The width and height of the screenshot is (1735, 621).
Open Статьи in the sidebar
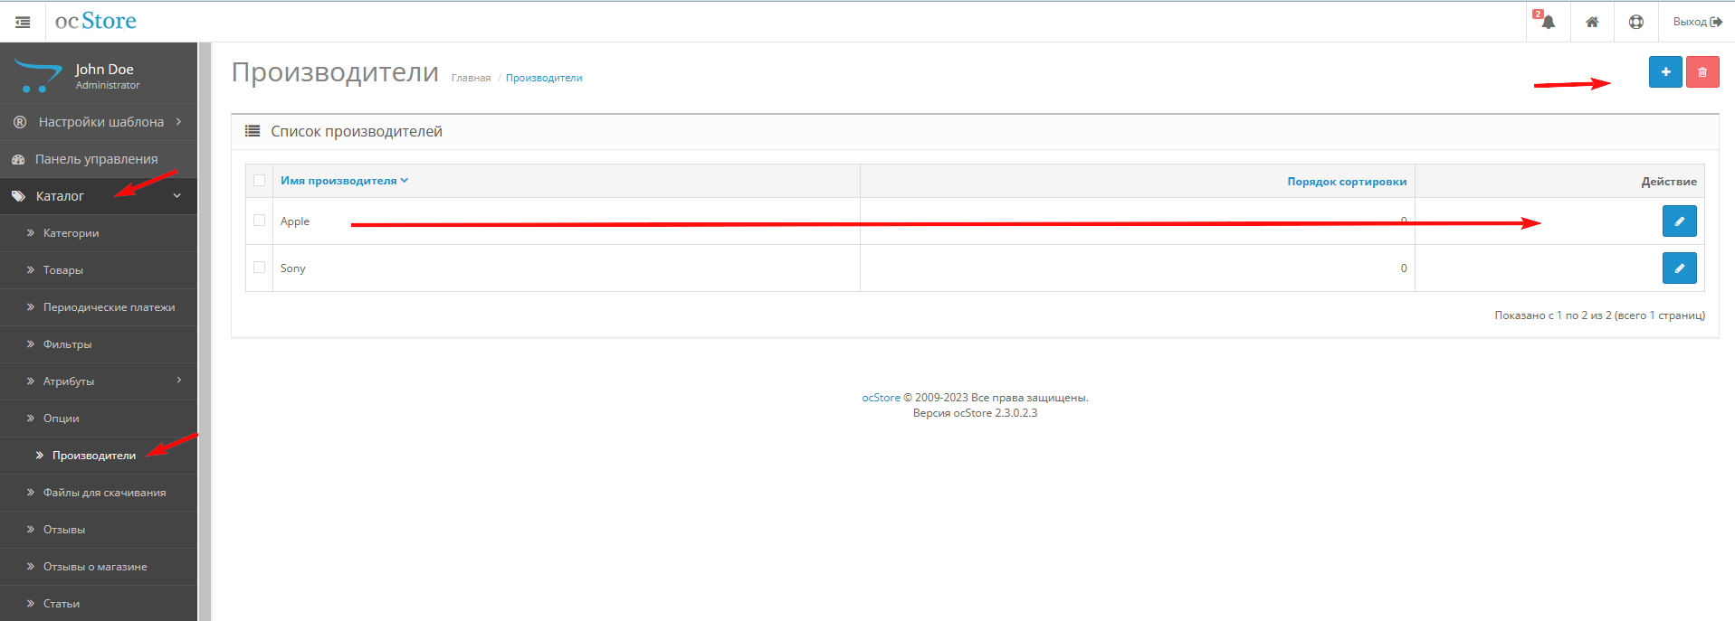click(99, 604)
